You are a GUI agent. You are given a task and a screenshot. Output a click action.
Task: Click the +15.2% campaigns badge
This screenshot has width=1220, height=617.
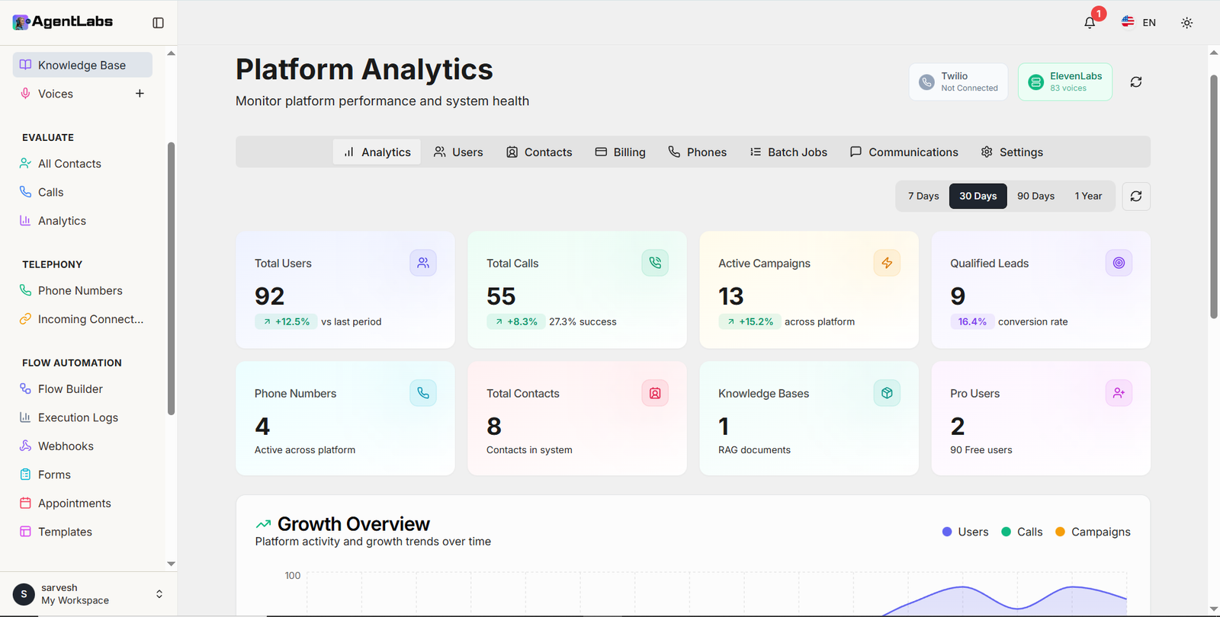coord(749,321)
